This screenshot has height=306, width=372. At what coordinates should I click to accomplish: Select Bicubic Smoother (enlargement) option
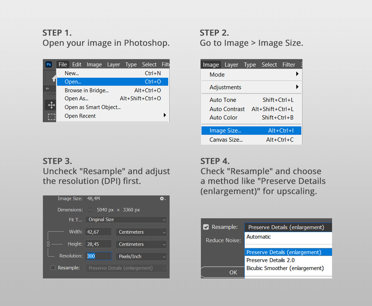coord(288,268)
